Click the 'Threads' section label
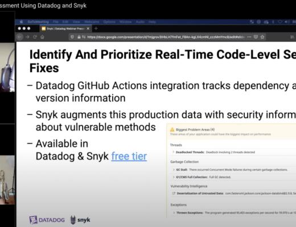The height and width of the screenshot is (227, 296). tap(176, 145)
